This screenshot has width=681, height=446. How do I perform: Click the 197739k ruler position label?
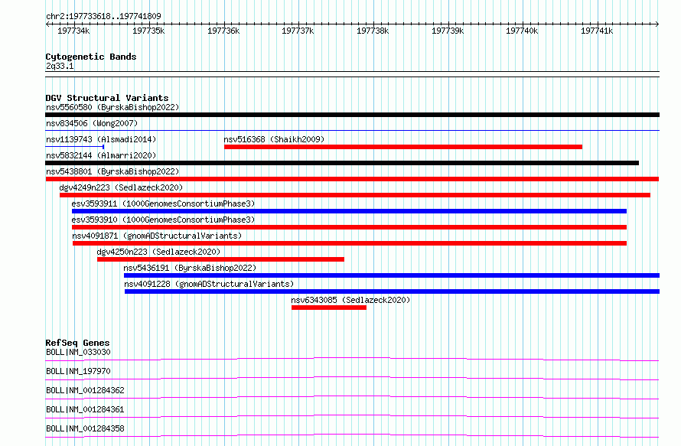pos(448,31)
